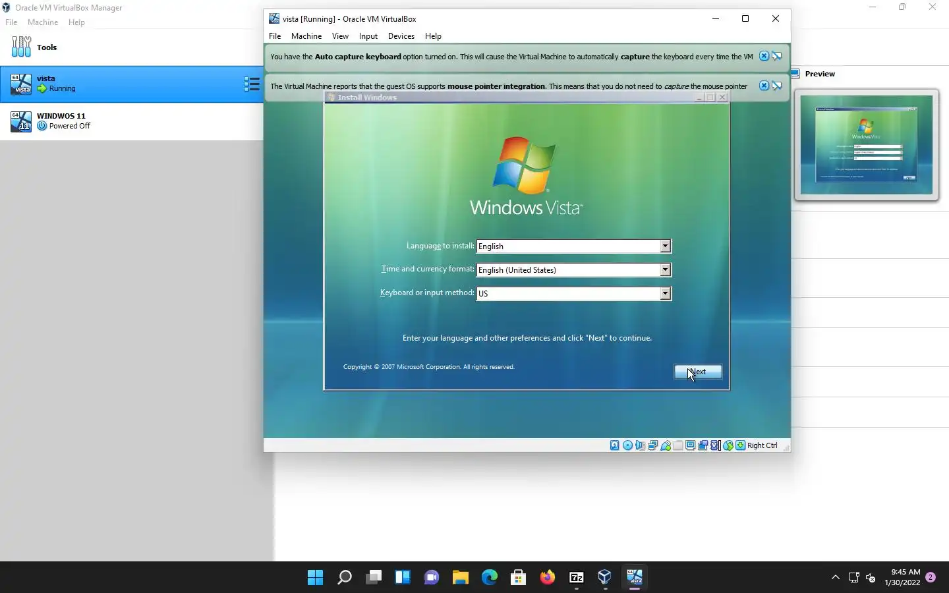This screenshot has width=949, height=593.
Task: Dismiss the mouse pointer integration notification
Action: [x=764, y=86]
